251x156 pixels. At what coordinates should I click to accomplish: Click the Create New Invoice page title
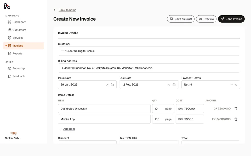click(x=75, y=19)
